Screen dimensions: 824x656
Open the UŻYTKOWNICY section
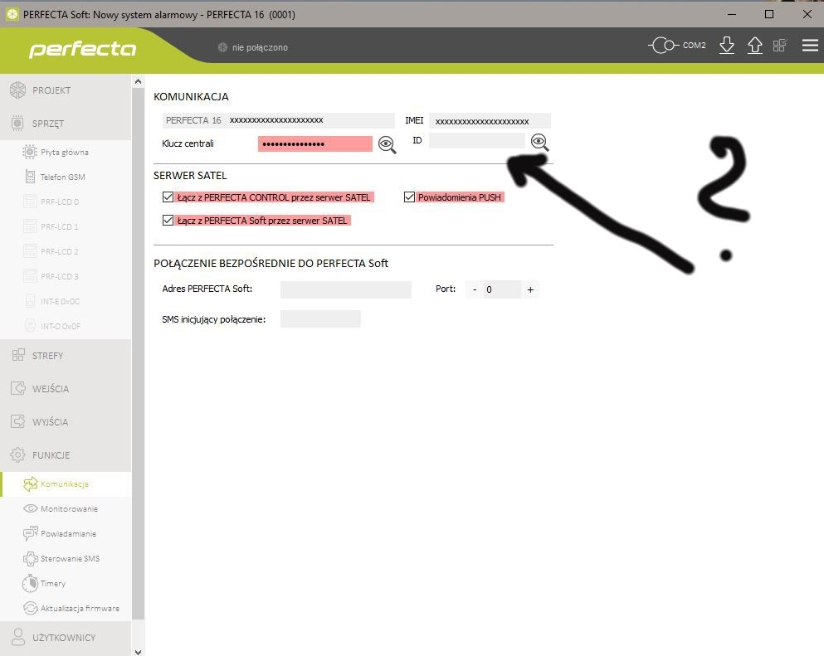[66, 638]
